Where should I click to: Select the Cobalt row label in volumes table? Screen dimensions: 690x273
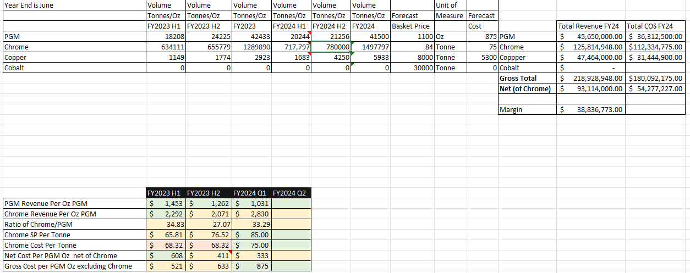click(74, 68)
